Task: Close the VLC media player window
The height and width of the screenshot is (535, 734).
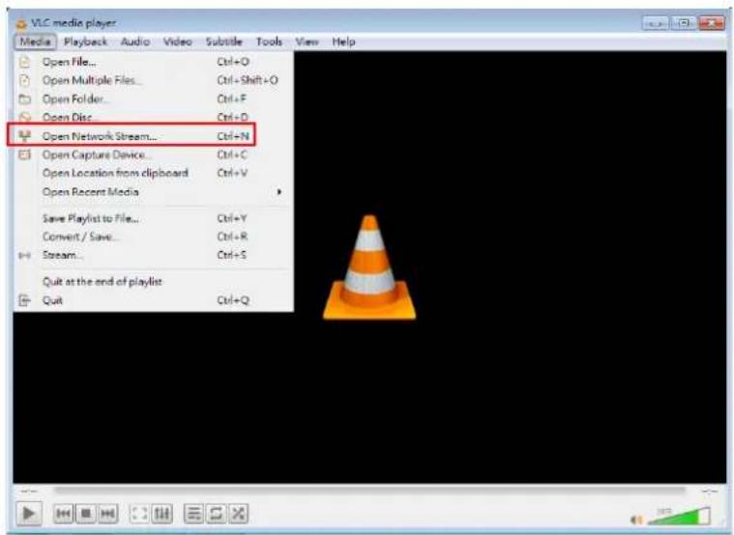Action: click(711, 23)
